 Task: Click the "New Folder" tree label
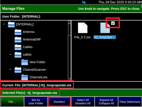pyautogui.click(x=37, y=62)
